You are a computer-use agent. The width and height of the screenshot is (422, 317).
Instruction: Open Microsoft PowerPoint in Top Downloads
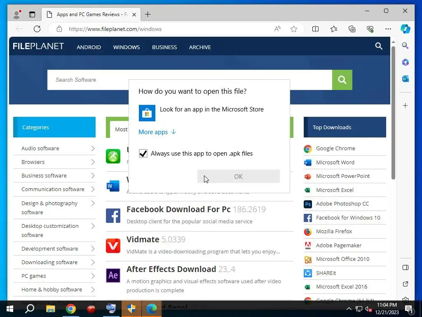pos(342,176)
